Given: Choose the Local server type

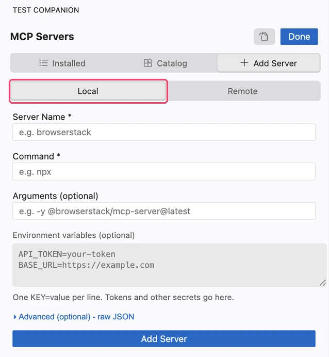Looking at the screenshot, I should click(88, 91).
